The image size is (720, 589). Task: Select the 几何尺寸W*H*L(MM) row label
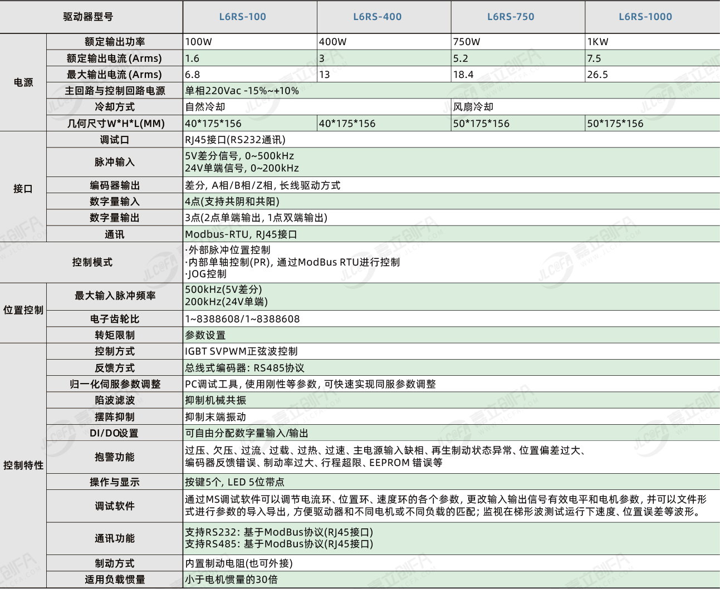[116, 124]
